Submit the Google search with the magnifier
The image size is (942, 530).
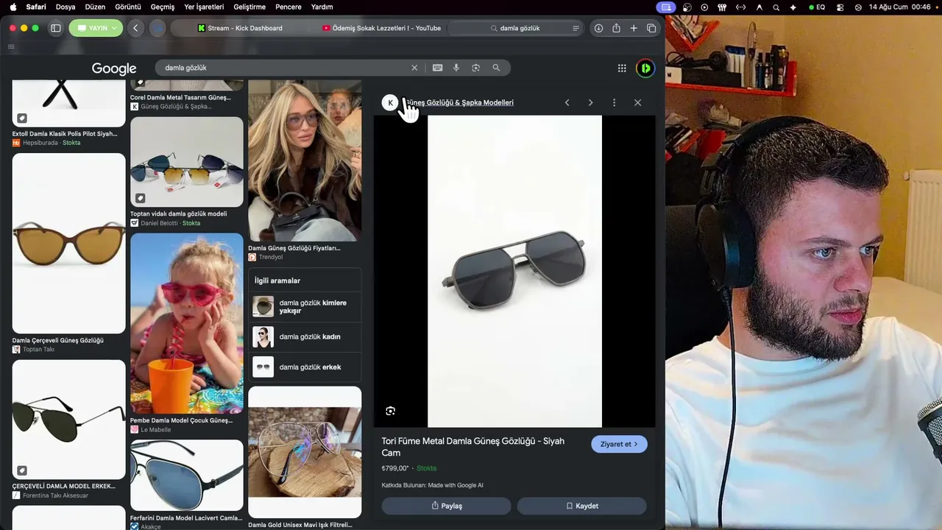coord(496,68)
